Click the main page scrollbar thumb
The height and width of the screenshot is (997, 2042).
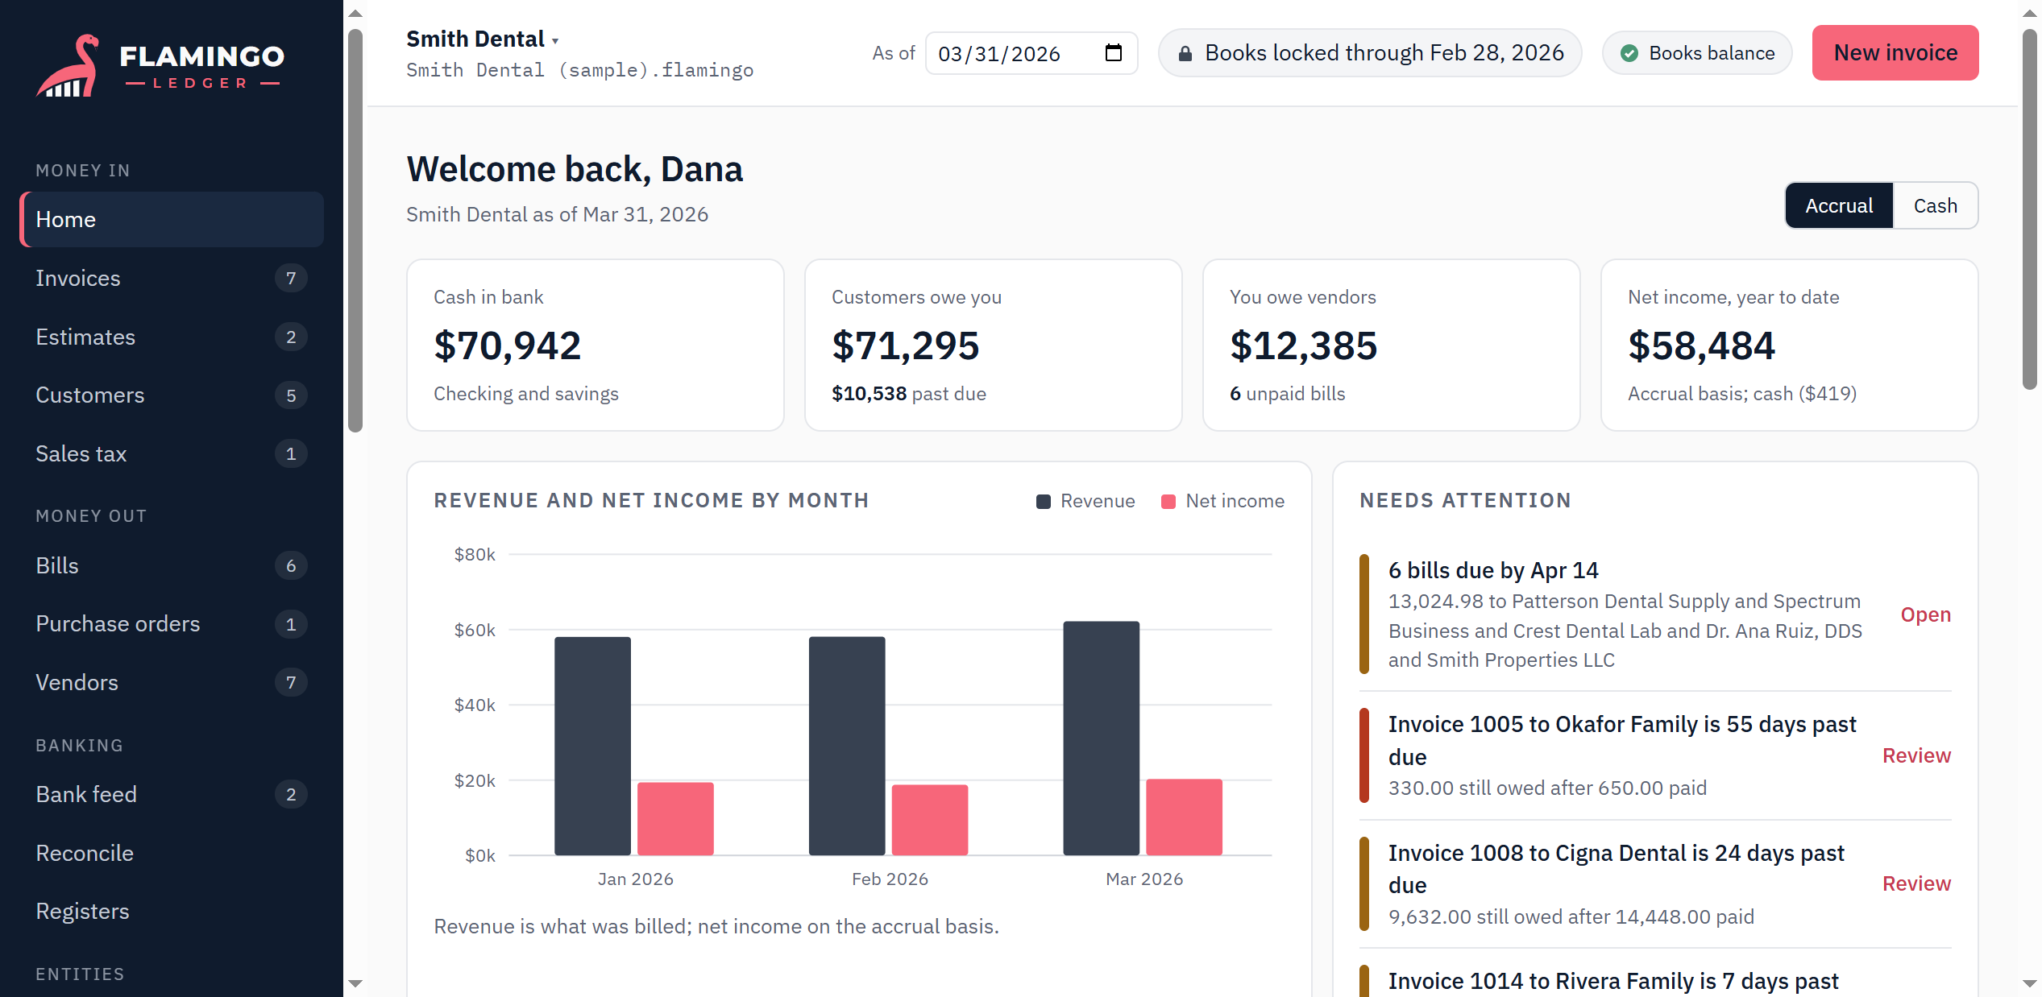2029,209
